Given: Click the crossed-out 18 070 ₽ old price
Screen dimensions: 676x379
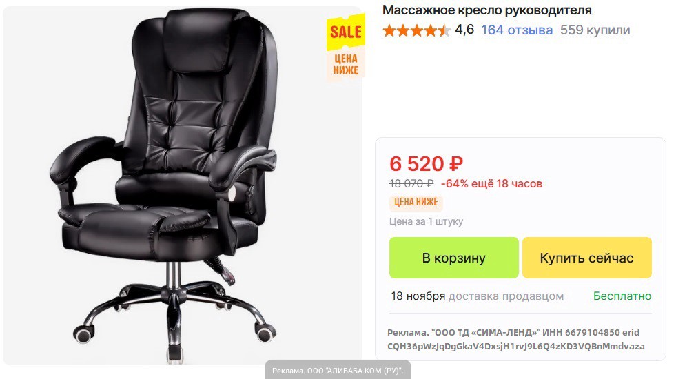Looking at the screenshot, I should click(411, 184).
